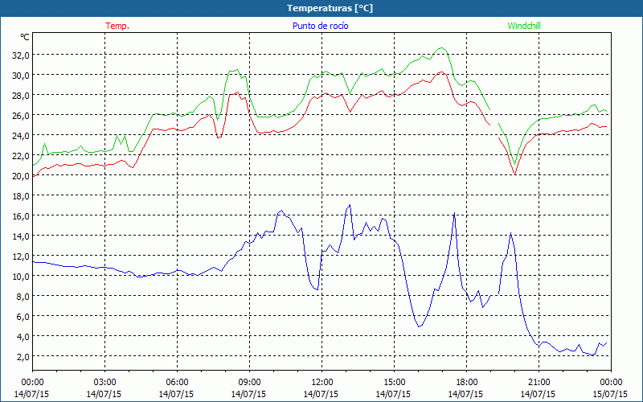This screenshot has width=643, height=402.
Task: Click the 18,0 y-axis value
Action: point(21,196)
